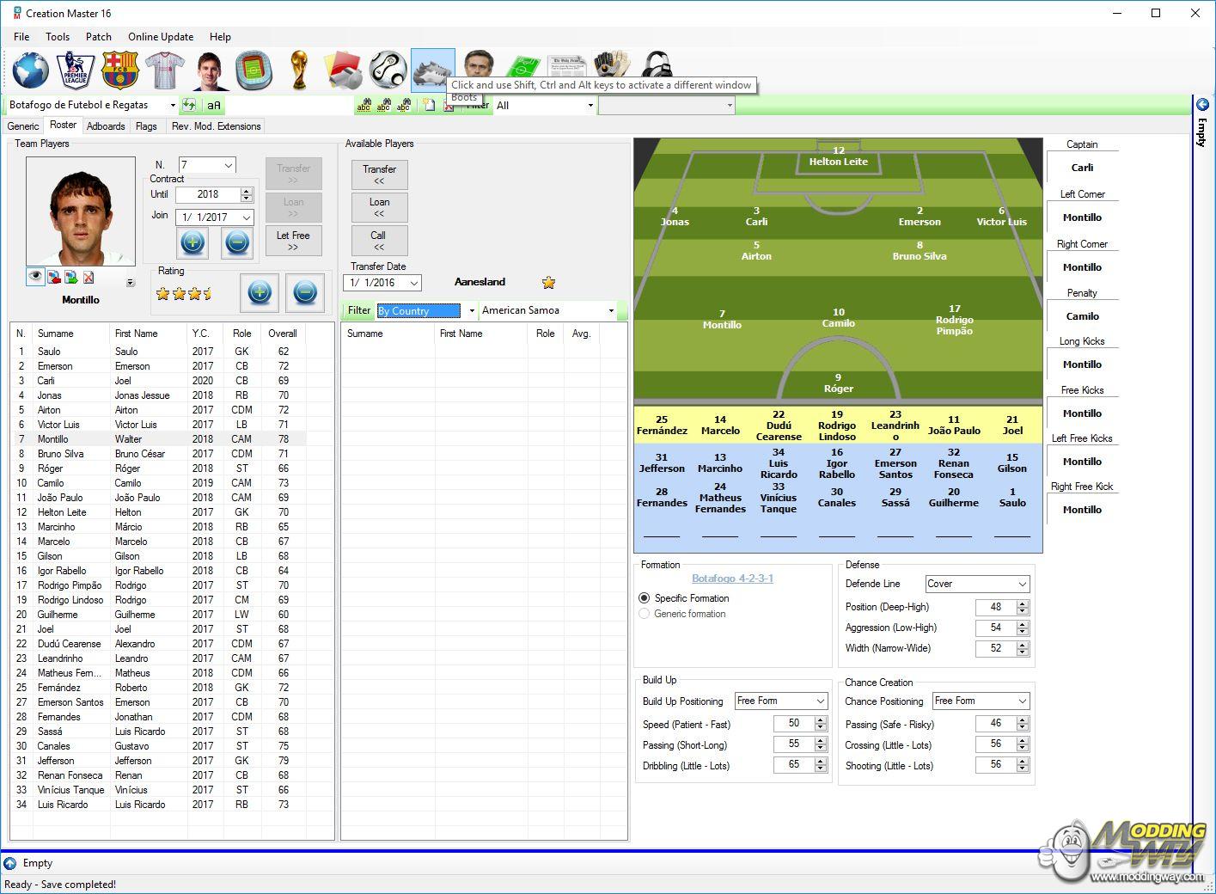Click the World Cup trophy icon
The height and width of the screenshot is (894, 1216).
(298, 70)
